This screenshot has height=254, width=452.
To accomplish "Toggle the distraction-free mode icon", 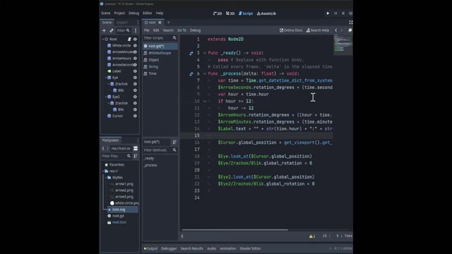I will click(351, 23).
